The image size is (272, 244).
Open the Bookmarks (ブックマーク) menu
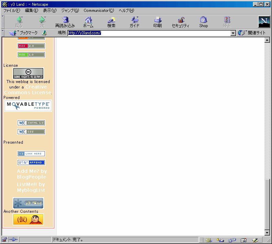23,33
